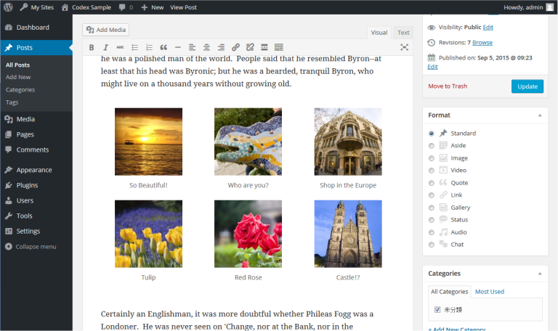Viewport: 558px width, 331px height.
Task: Select the Red Rose gallery image
Action: 248,234
